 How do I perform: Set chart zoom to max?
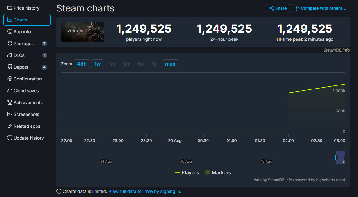[170, 64]
